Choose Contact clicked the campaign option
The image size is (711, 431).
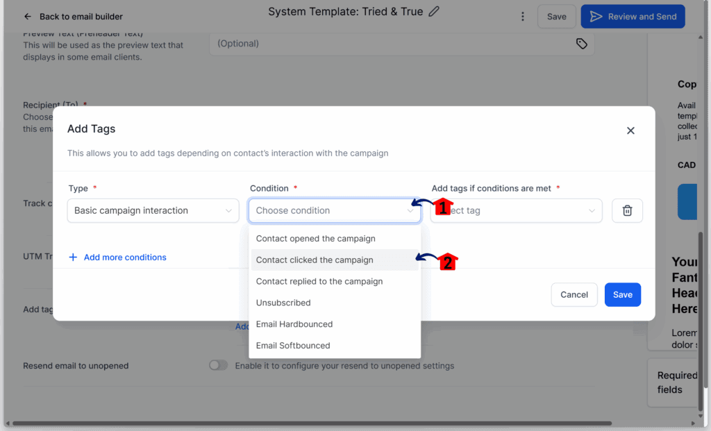[x=315, y=260]
